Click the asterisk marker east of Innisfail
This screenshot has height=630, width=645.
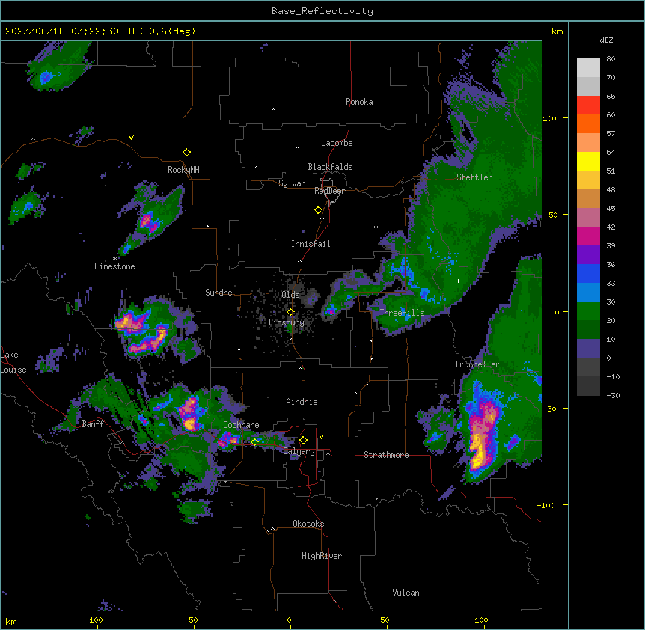coord(376,227)
